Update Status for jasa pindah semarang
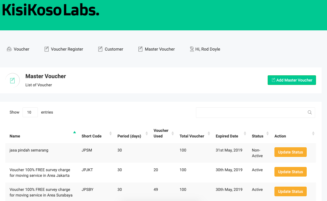The height and width of the screenshot is (201, 327). pyautogui.click(x=291, y=152)
